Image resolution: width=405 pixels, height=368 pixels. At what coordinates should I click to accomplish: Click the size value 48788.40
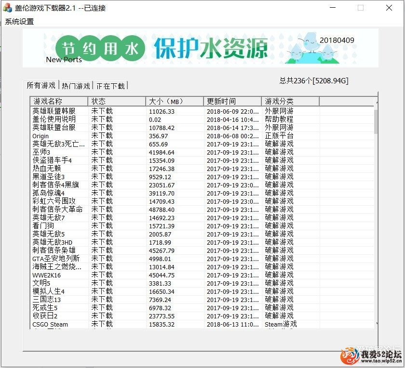162,210
